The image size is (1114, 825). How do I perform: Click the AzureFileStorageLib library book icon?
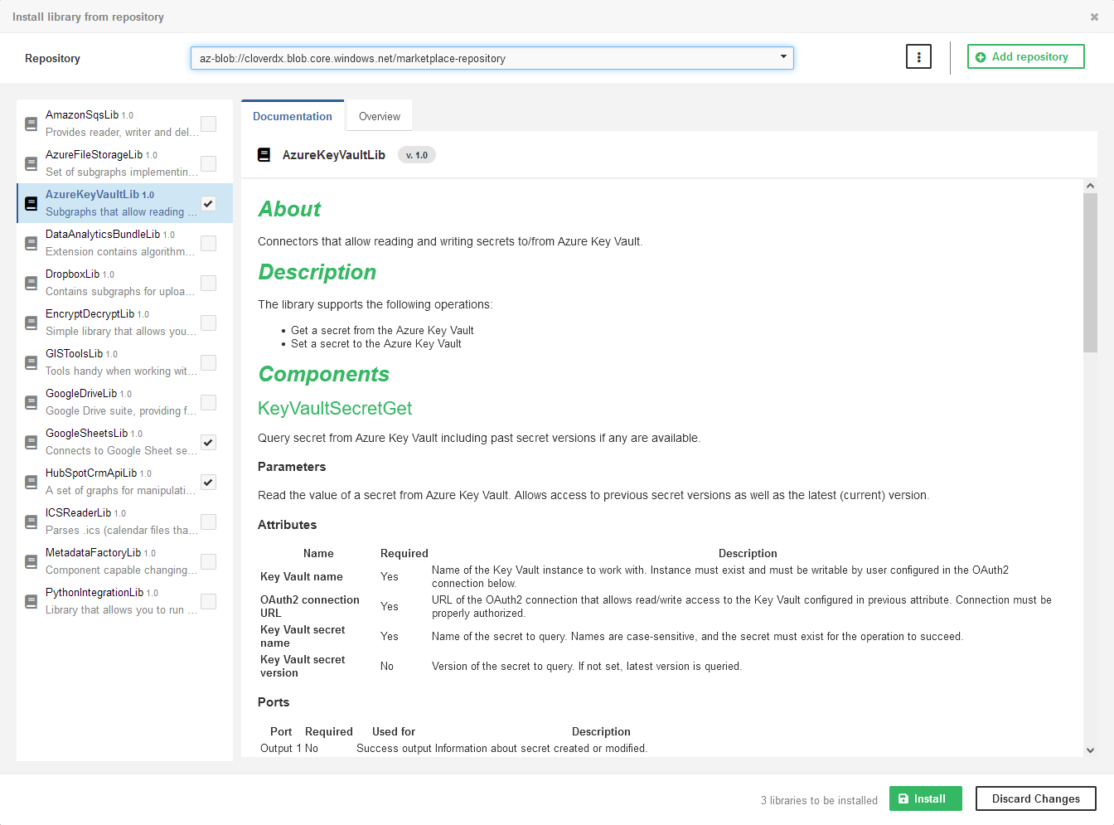click(x=31, y=163)
